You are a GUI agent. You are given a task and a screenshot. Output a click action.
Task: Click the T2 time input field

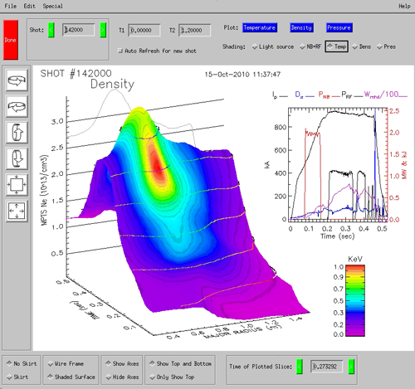pyautogui.click(x=194, y=30)
